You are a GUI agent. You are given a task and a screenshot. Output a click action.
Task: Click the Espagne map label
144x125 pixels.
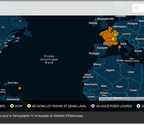pos(102,48)
